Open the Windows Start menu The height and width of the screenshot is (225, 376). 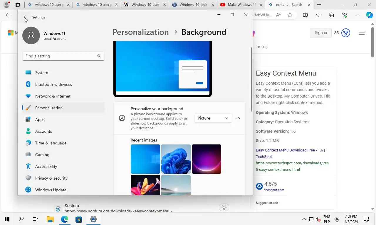coord(7,219)
